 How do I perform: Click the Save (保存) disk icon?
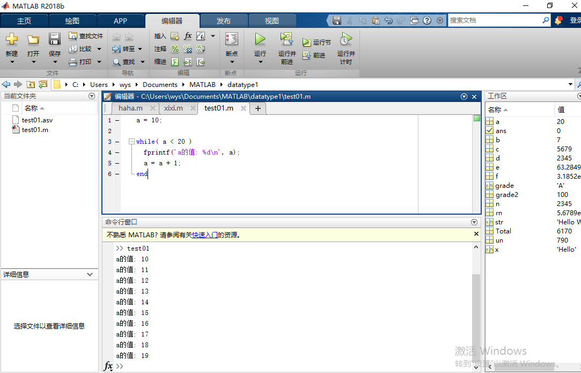(55, 39)
